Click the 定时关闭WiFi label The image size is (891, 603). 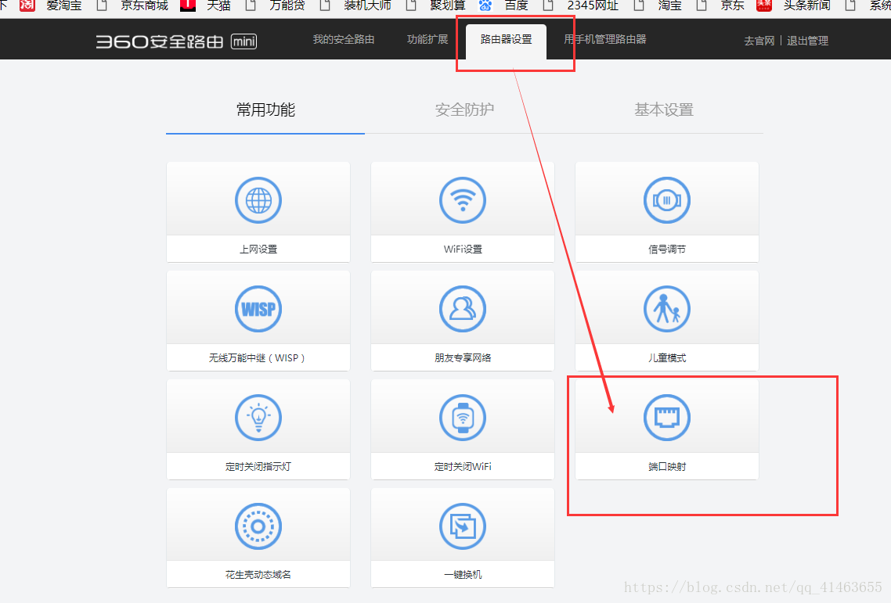(463, 467)
